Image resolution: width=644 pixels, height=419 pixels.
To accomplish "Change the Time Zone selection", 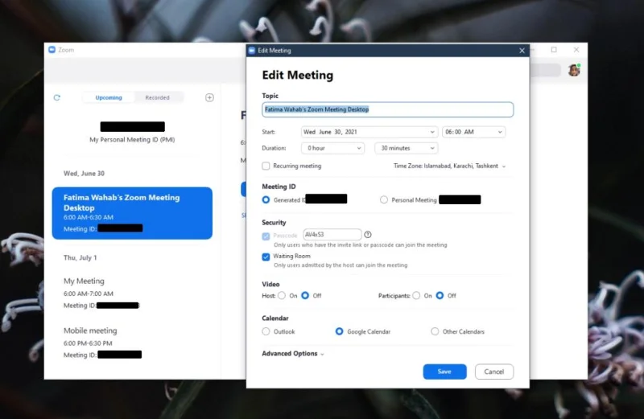I will click(449, 166).
